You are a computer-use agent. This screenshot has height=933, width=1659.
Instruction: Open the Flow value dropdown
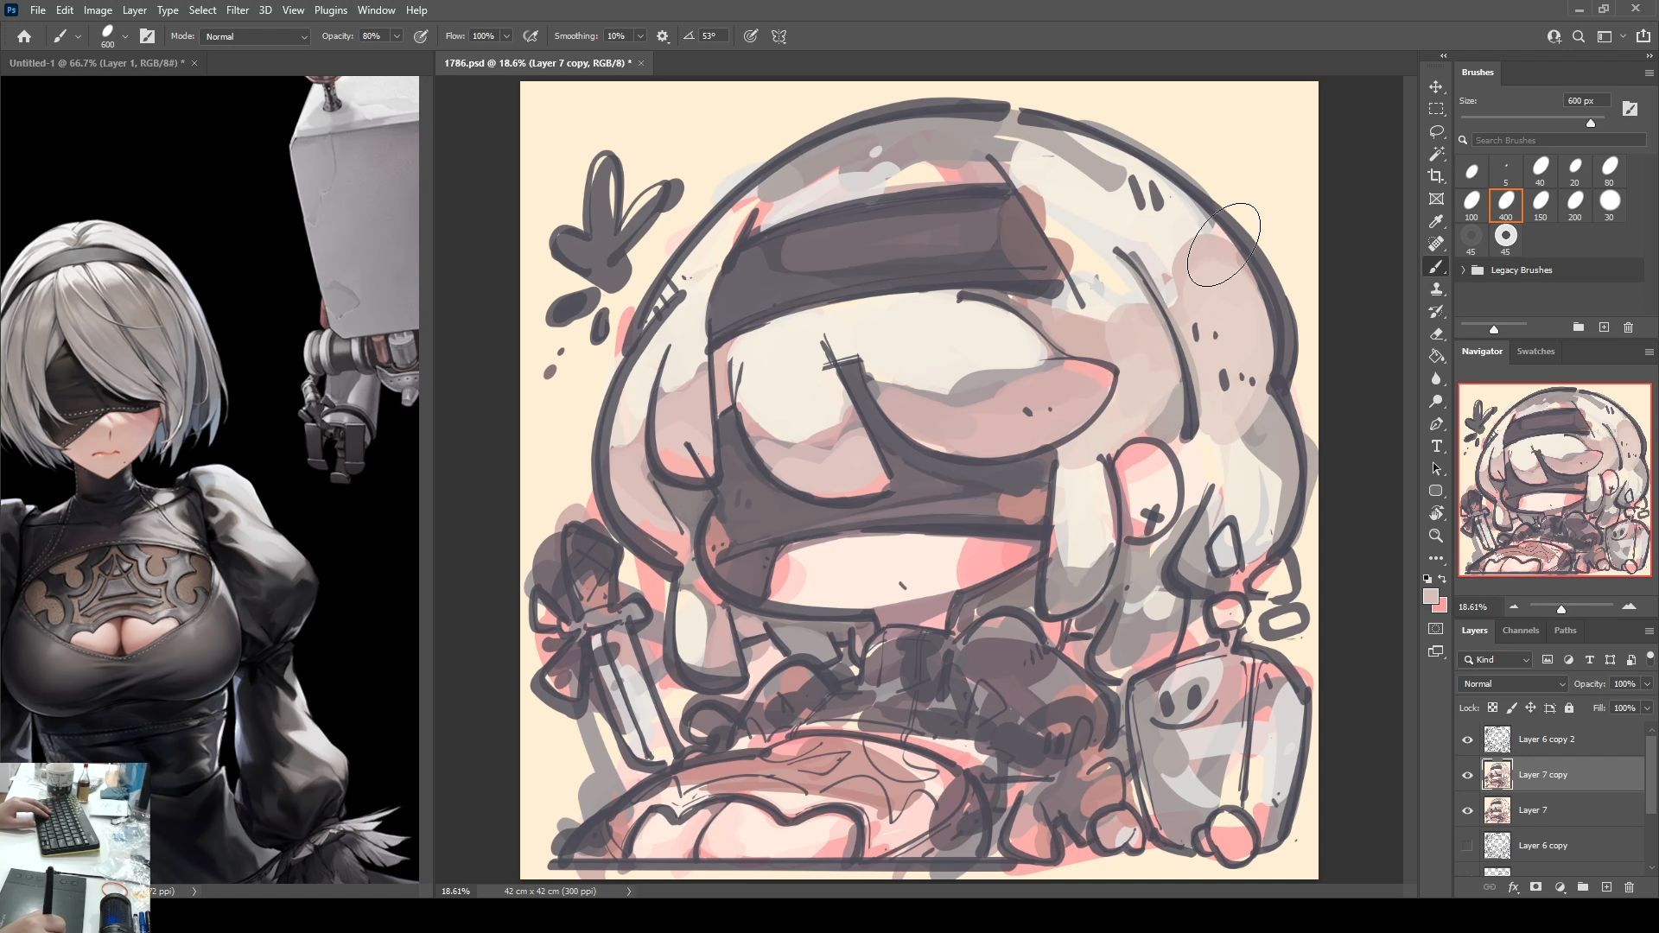[x=506, y=36]
